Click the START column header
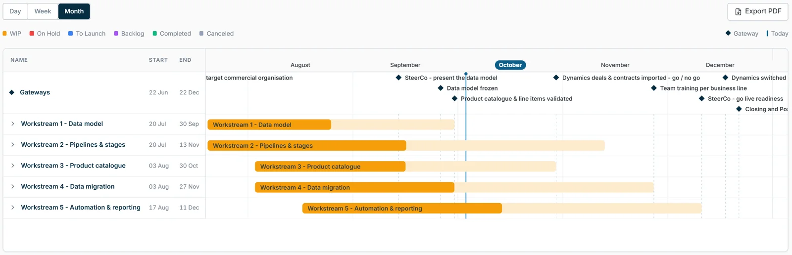The image size is (792, 255). point(158,60)
